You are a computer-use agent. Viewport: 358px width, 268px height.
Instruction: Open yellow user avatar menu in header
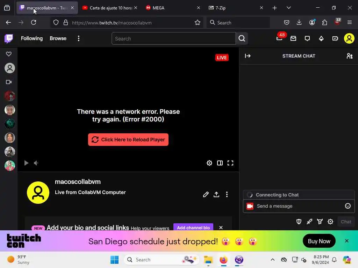click(x=349, y=38)
